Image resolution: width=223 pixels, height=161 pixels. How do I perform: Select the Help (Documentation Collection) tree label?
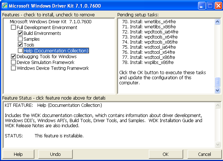click(56, 51)
